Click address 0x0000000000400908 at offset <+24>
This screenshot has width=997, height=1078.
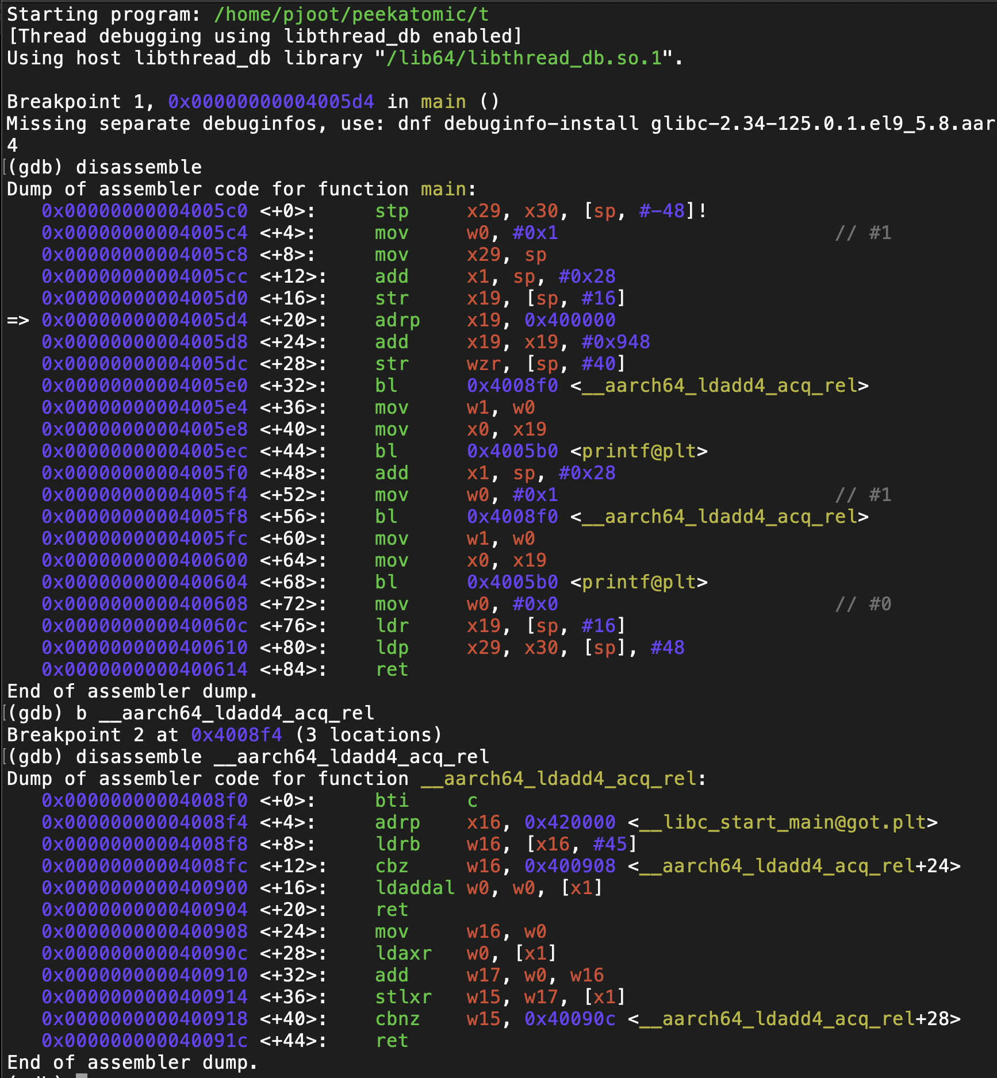tap(144, 931)
